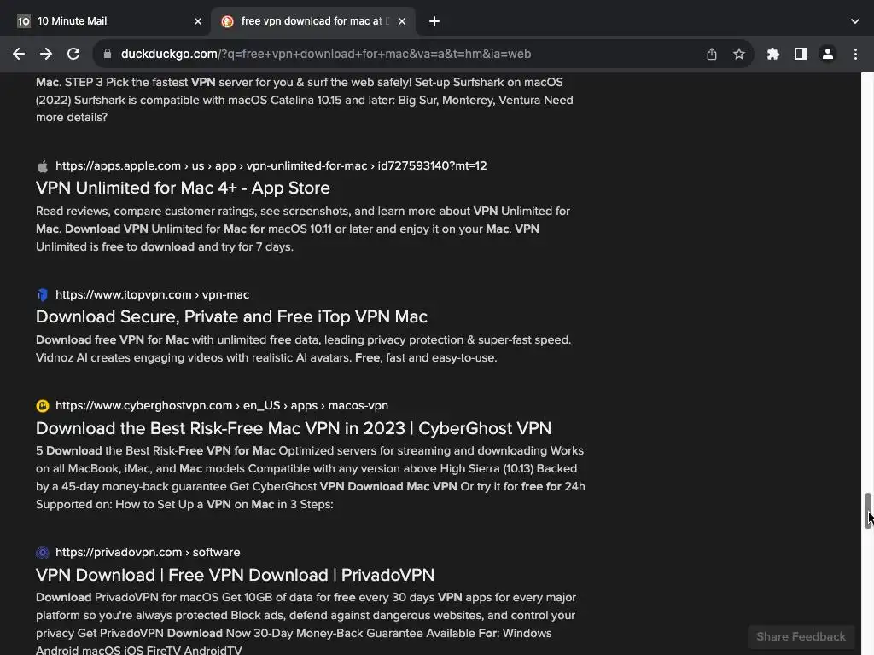Go forward to the next page

(x=46, y=54)
